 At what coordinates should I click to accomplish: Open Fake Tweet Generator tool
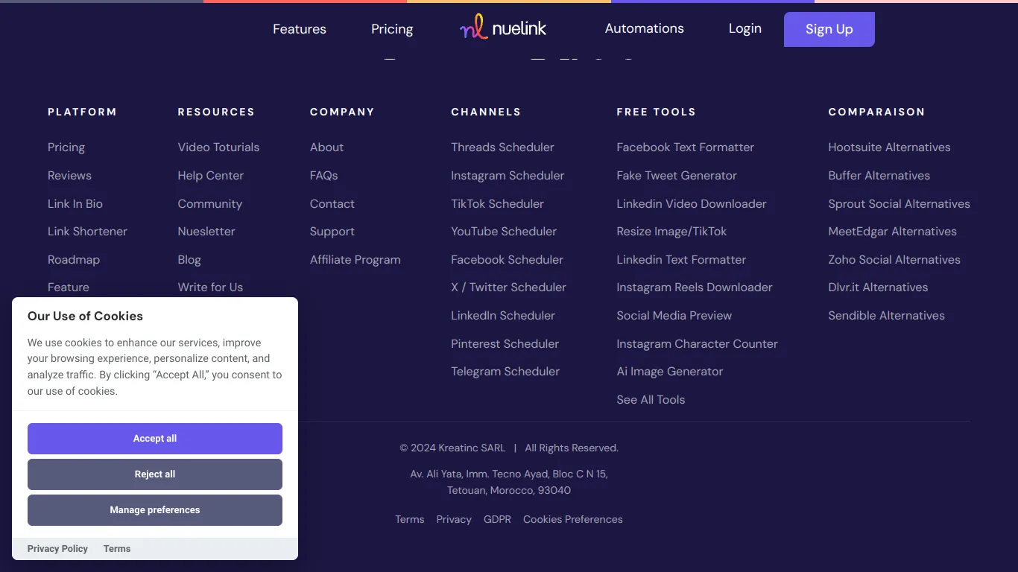coord(677,176)
